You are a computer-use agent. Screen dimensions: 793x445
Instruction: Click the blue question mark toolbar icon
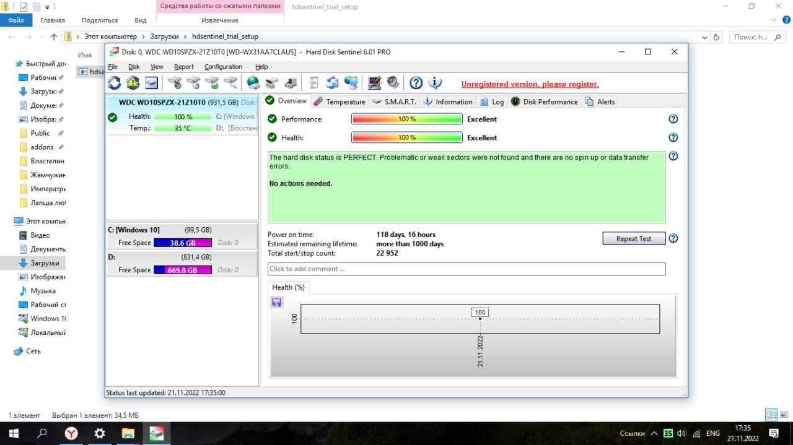(416, 83)
